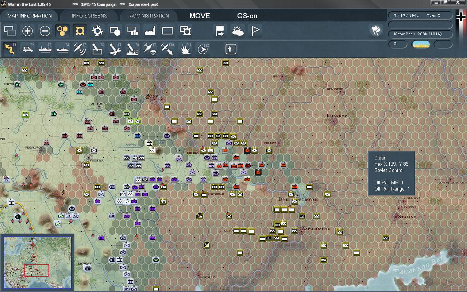Open the overlapping windows icon in toolbar

[10, 31]
